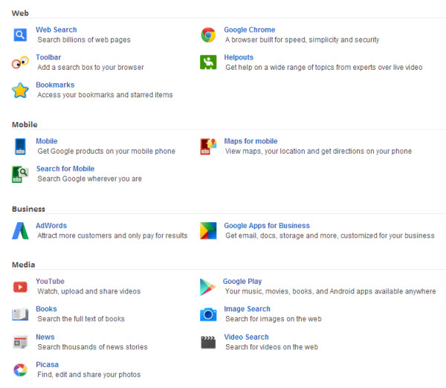Open the Books link

[x=46, y=309]
